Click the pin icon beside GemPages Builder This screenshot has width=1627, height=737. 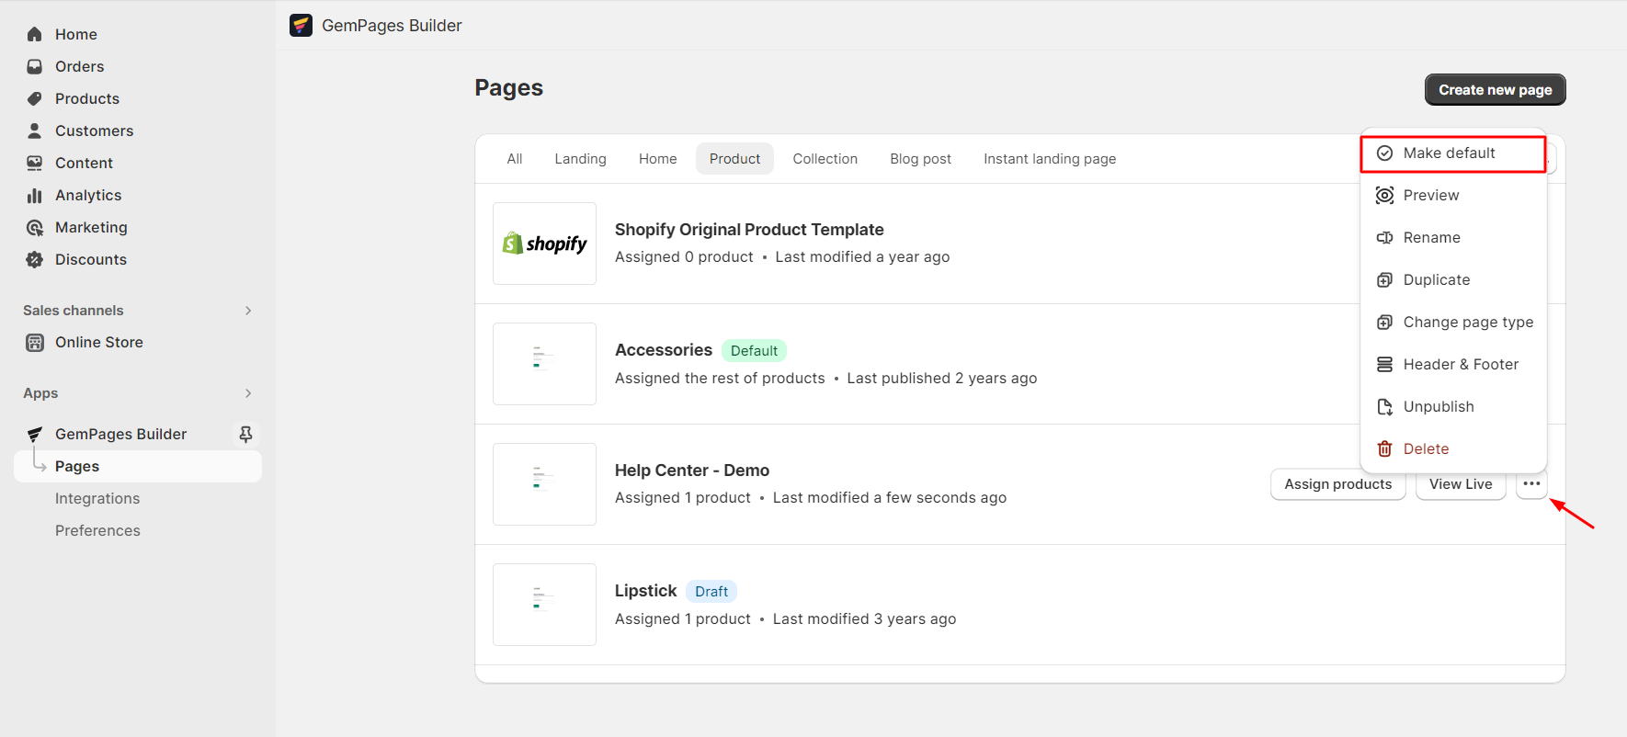pyautogui.click(x=245, y=434)
